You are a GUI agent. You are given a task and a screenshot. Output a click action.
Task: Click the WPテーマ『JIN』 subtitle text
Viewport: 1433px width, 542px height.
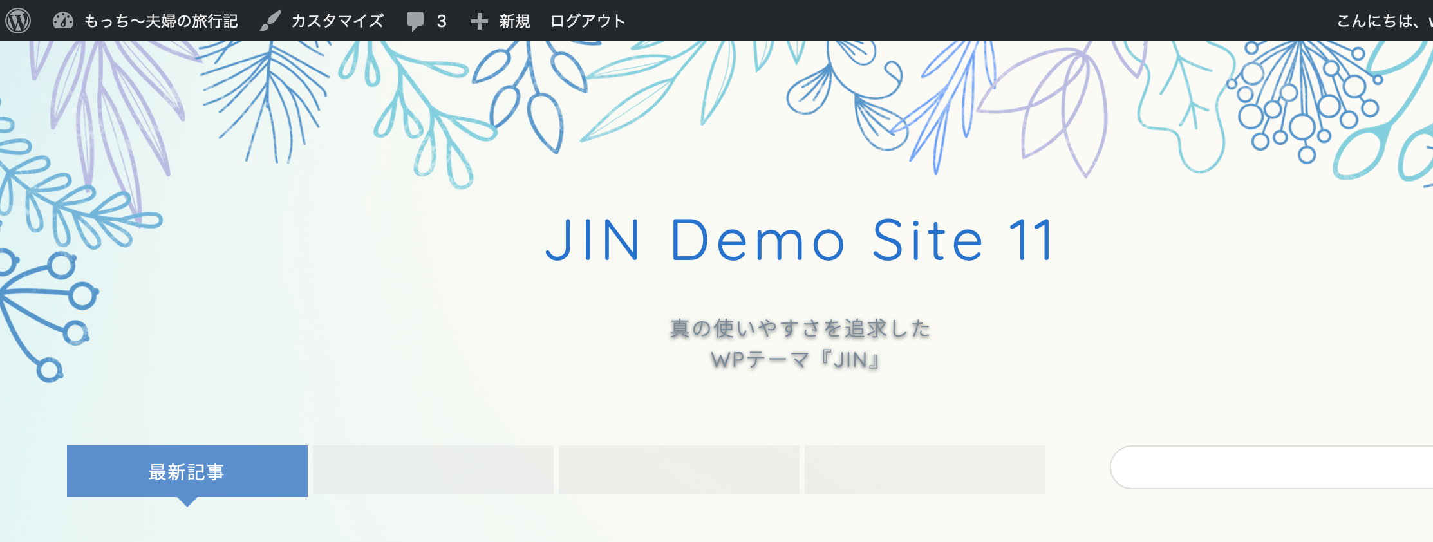point(796,359)
